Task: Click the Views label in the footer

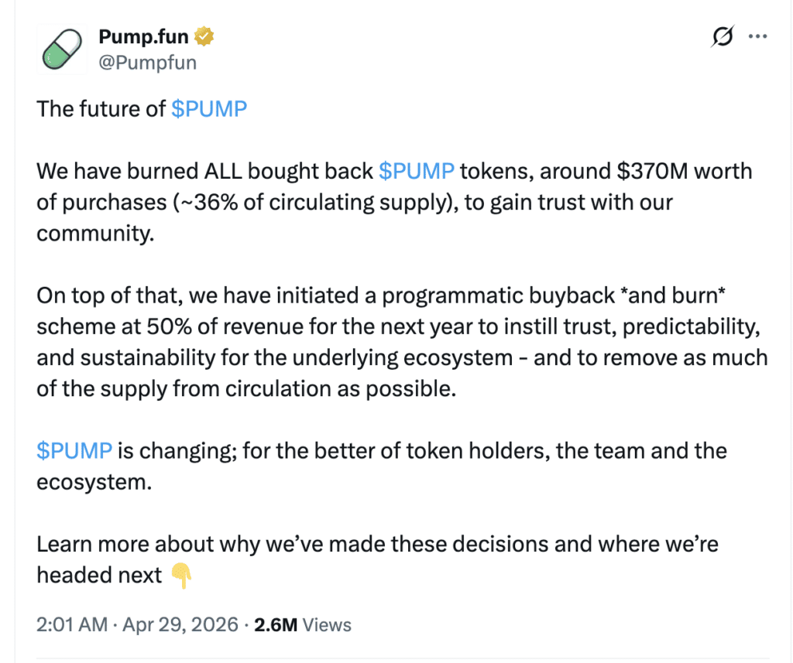Action: pyautogui.click(x=328, y=623)
